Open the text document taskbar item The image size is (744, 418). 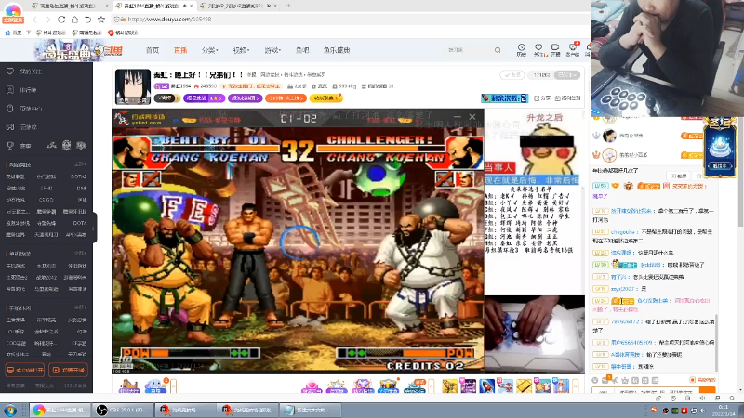[x=310, y=410]
